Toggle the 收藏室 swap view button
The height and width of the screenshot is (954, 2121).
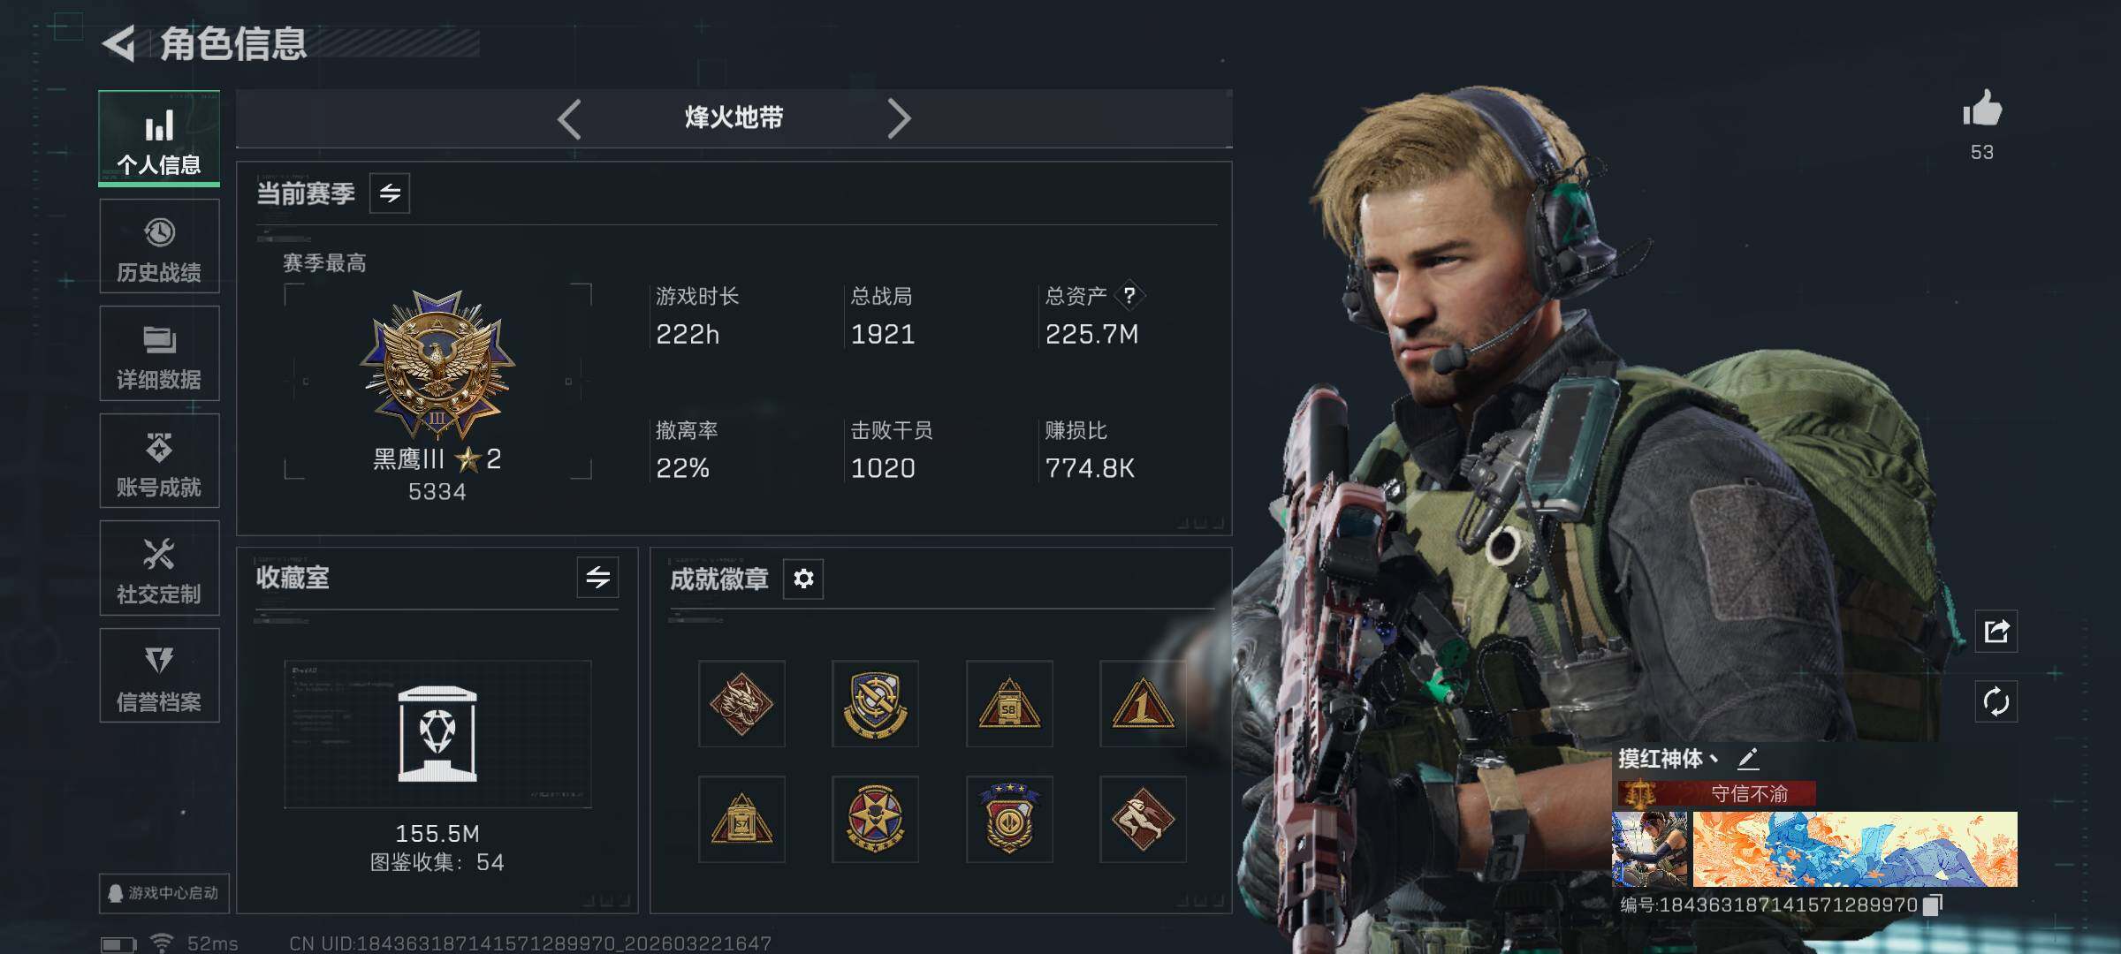click(x=598, y=578)
